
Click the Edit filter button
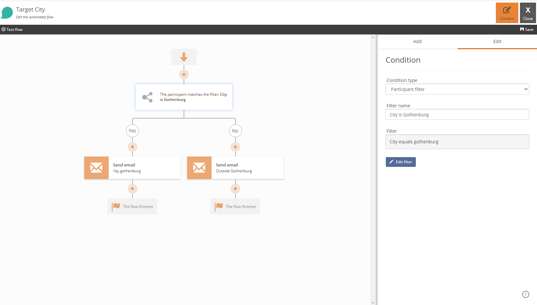400,162
